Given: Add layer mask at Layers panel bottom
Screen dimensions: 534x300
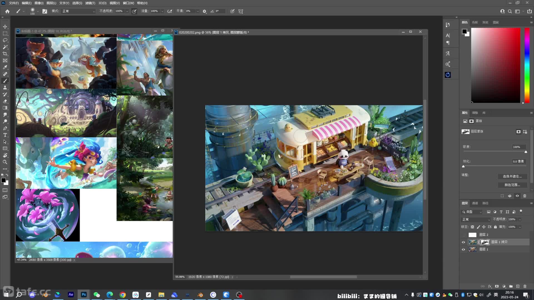Looking at the screenshot, I should (497, 286).
